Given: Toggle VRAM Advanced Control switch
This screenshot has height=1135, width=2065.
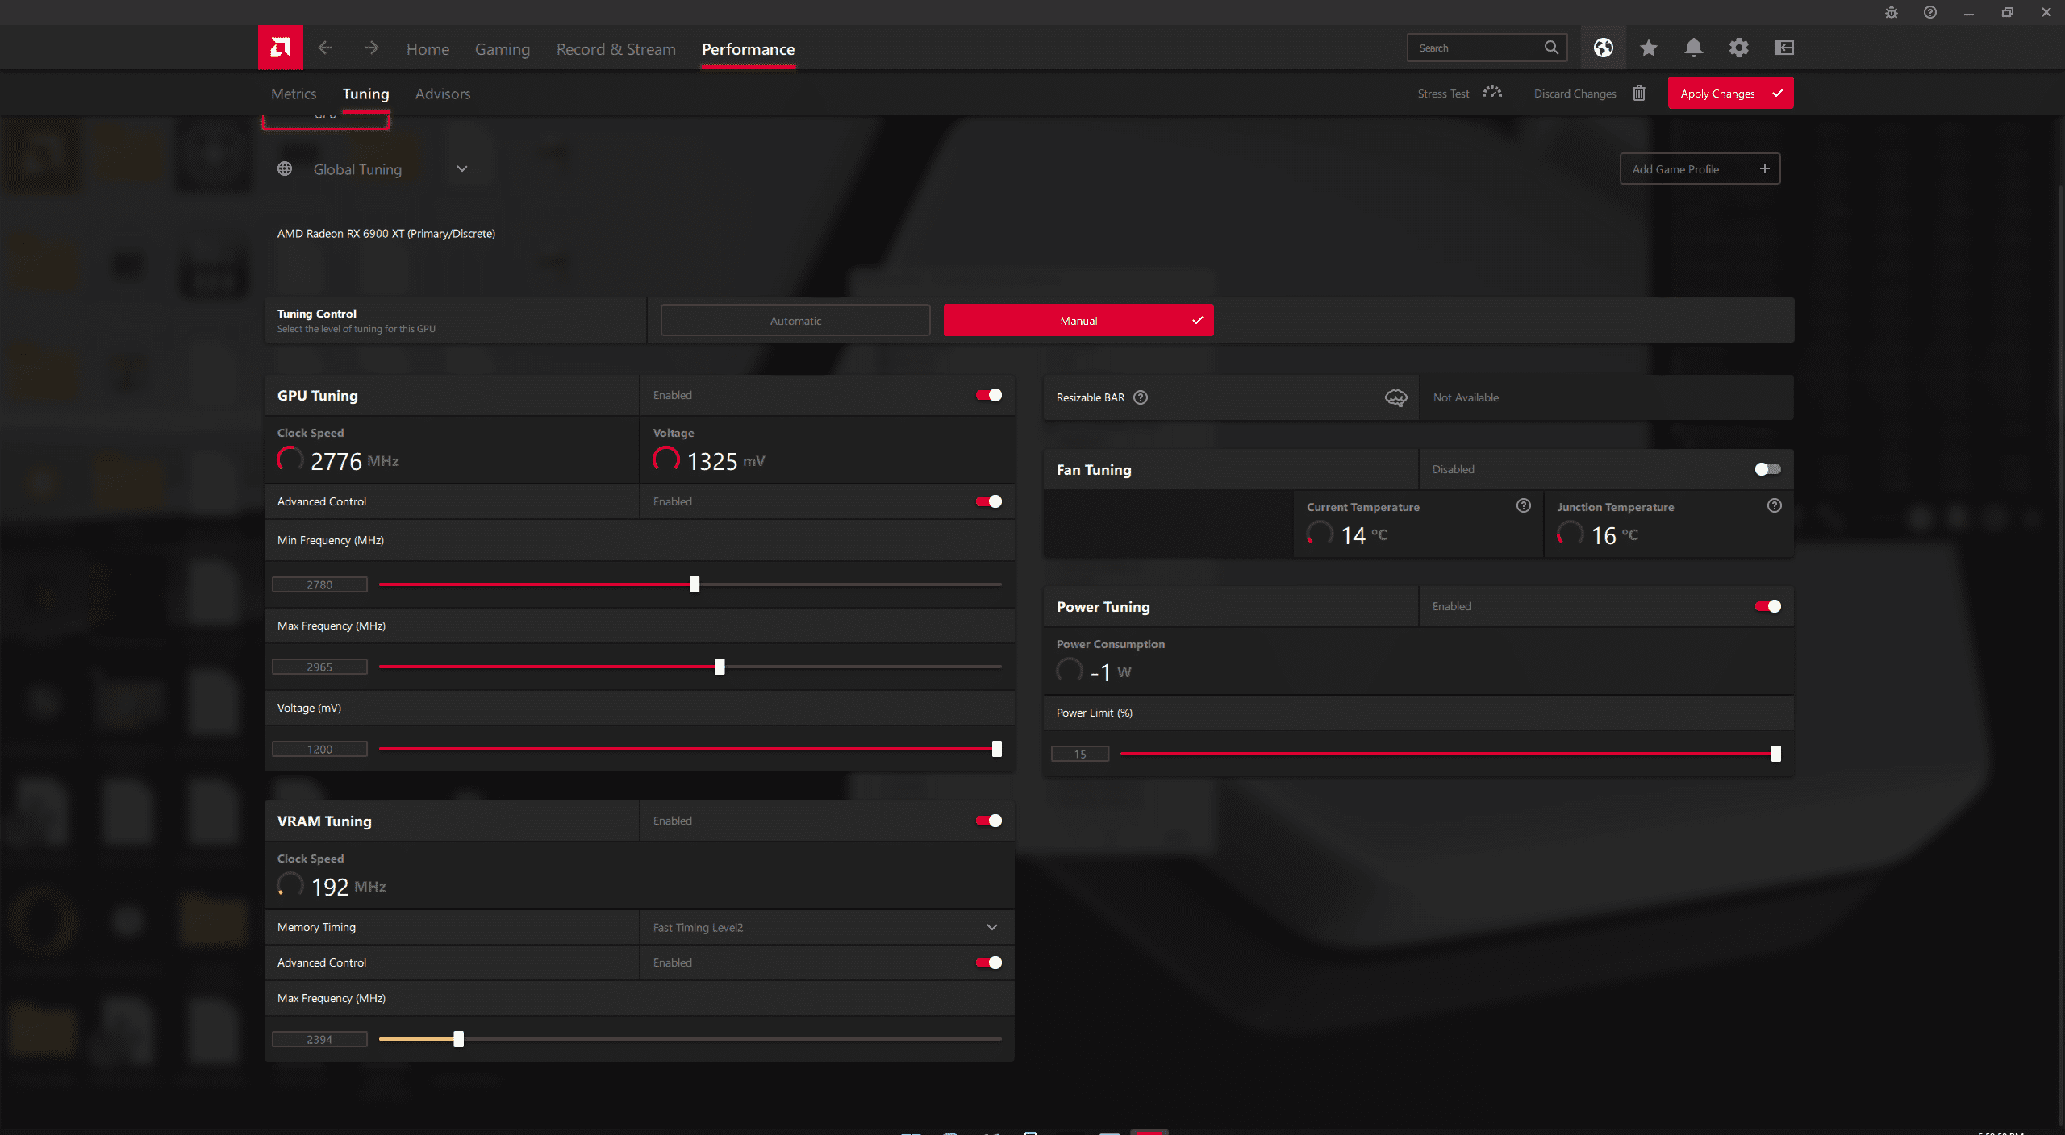Looking at the screenshot, I should [x=989, y=962].
